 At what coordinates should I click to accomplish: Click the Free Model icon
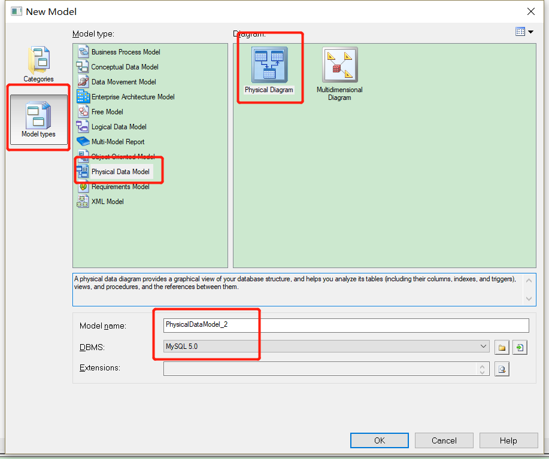83,111
